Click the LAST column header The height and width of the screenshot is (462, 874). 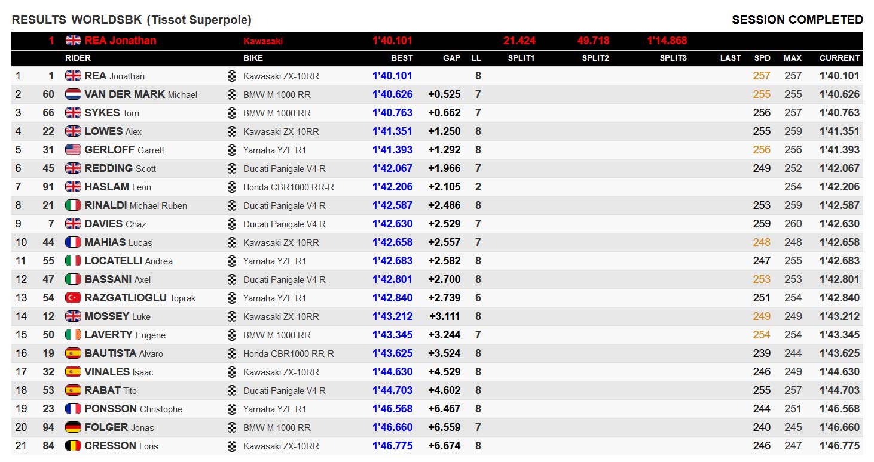[731, 58]
